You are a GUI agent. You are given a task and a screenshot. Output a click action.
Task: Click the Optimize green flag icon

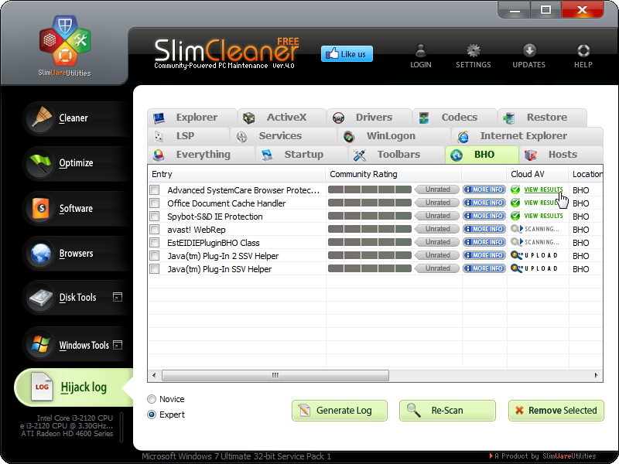(x=41, y=162)
